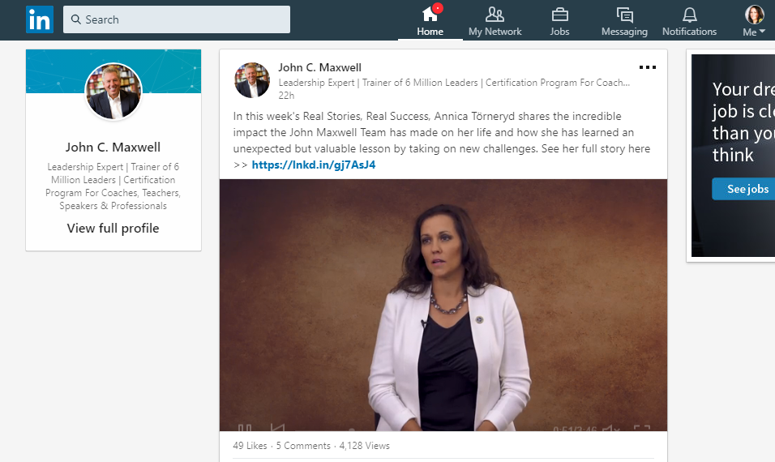Image resolution: width=775 pixels, height=462 pixels.
Task: Pause the video with the pause control
Action: coord(245,429)
